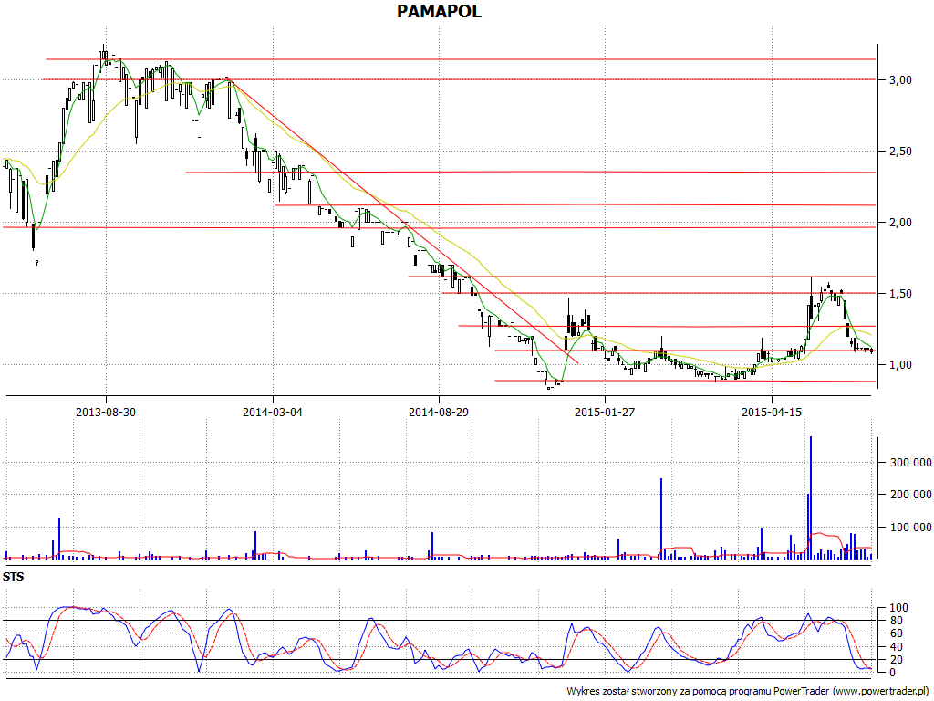Click the tallest volume bar near 2015-04-15
This screenshot has width=934, height=701.
[811, 497]
